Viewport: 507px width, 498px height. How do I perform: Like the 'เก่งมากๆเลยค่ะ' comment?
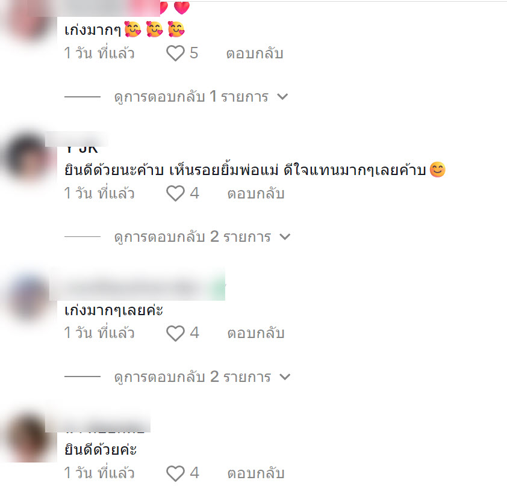tap(175, 333)
